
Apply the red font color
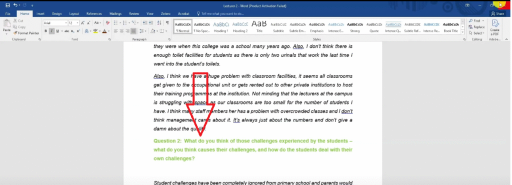click(x=104, y=31)
